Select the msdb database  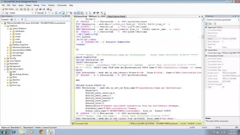click(18, 39)
